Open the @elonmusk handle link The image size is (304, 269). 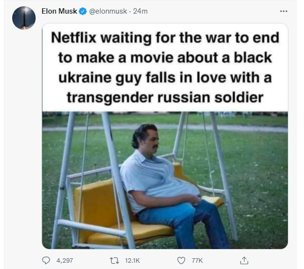(108, 11)
